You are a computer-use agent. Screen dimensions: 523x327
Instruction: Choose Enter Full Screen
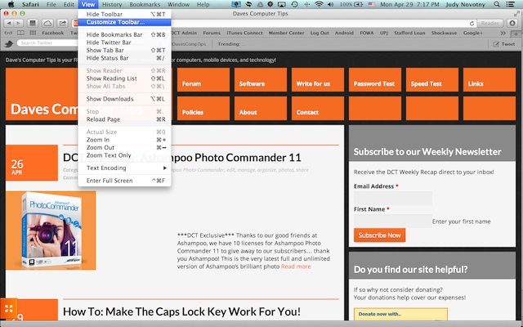click(x=125, y=181)
